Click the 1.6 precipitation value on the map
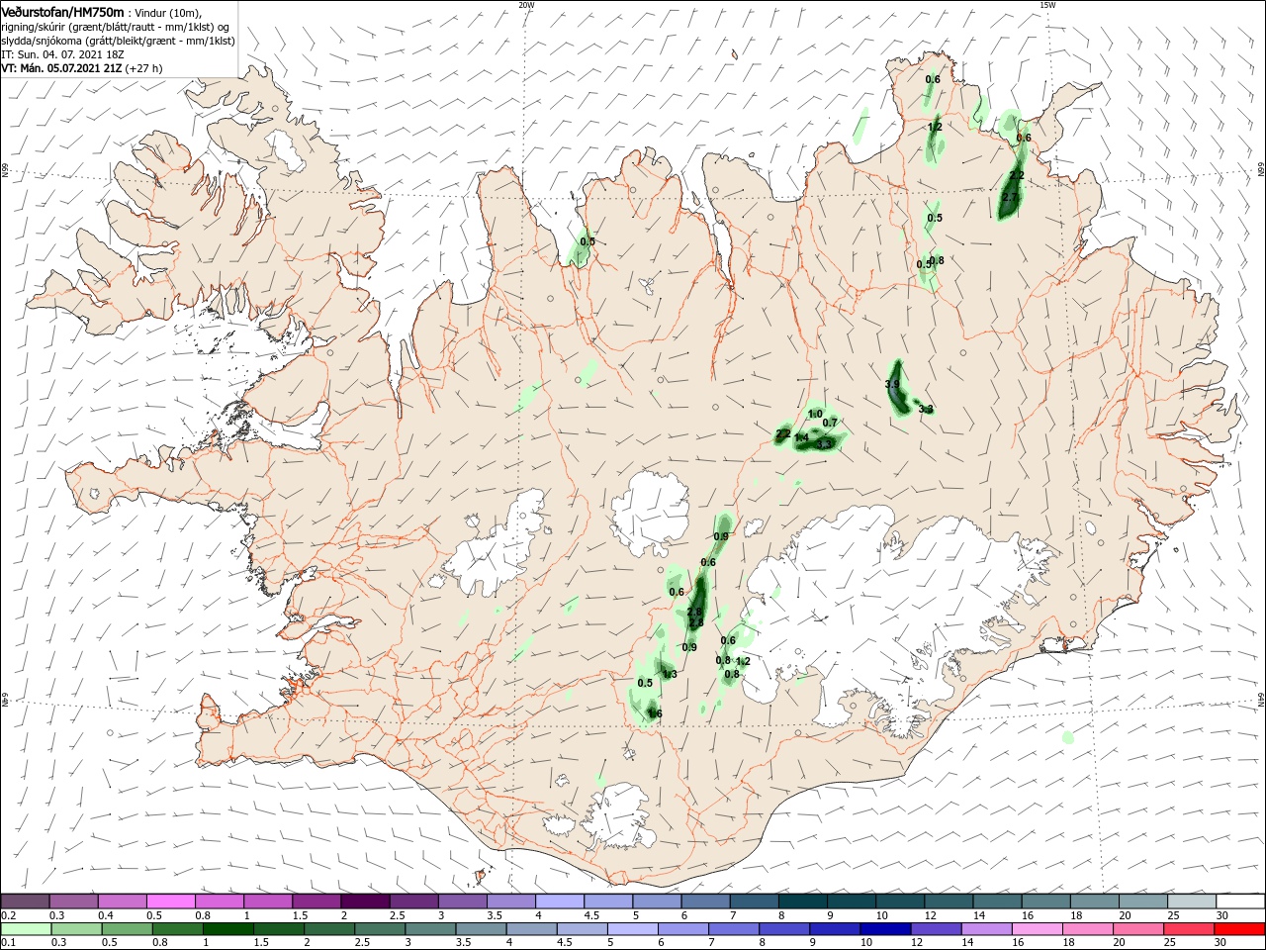 coord(655,713)
